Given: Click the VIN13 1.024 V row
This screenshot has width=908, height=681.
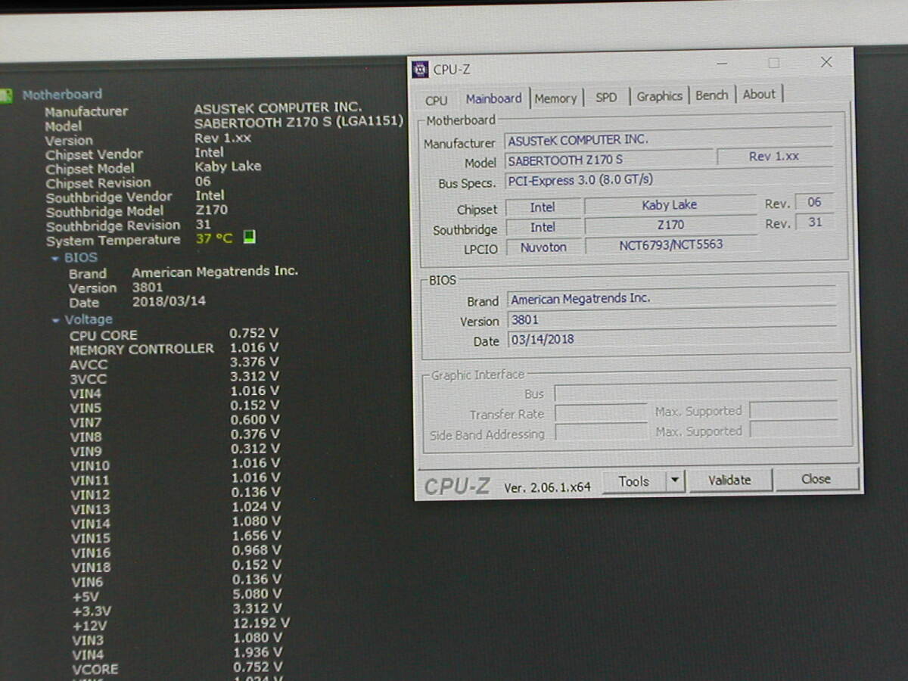Looking at the screenshot, I should point(176,508).
